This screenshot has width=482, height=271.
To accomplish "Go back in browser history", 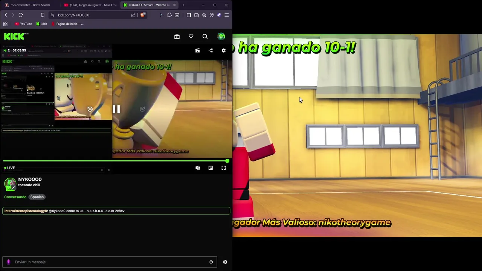I will point(6,15).
